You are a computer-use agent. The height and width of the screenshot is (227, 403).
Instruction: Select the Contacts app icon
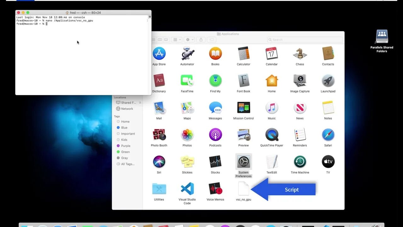[328, 54]
